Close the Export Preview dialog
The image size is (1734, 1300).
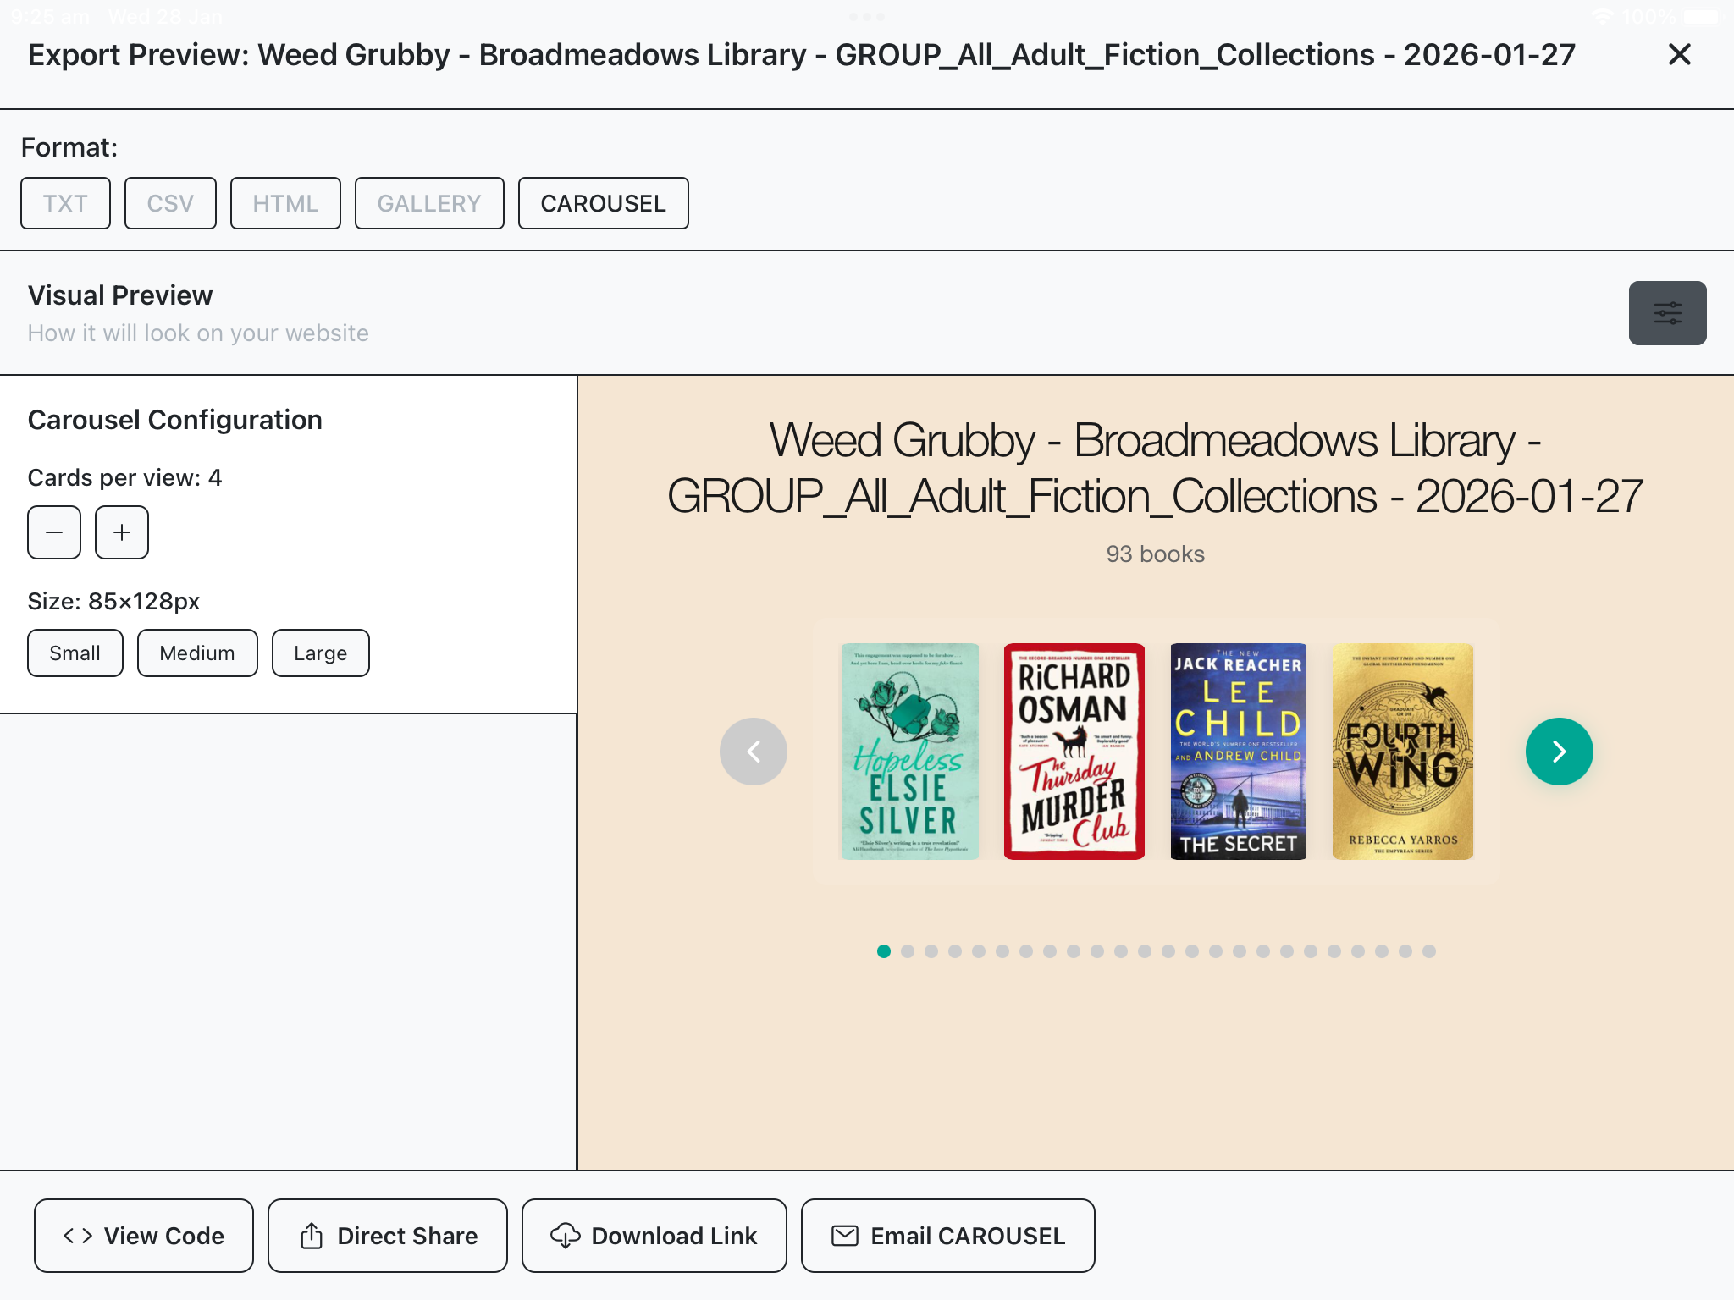pyautogui.click(x=1679, y=55)
